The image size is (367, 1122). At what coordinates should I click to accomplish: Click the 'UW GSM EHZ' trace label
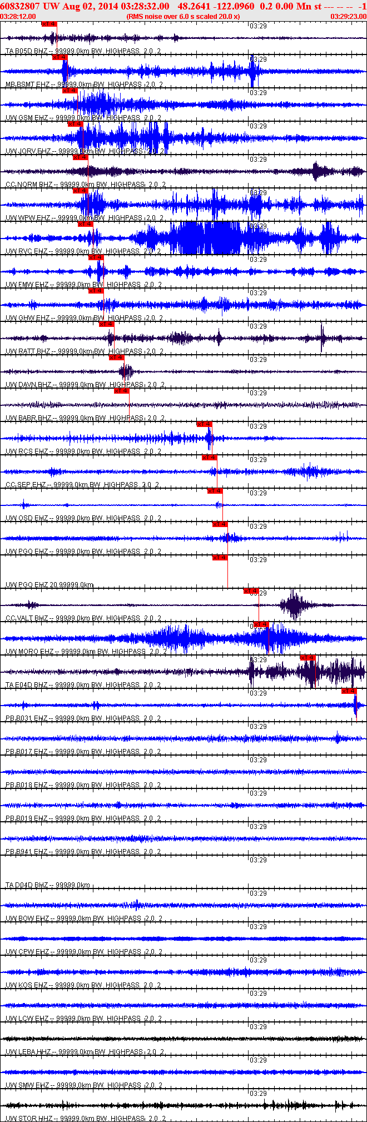(27, 118)
